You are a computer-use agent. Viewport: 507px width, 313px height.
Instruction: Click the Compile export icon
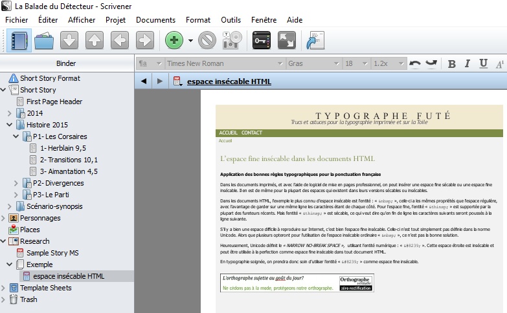point(315,40)
